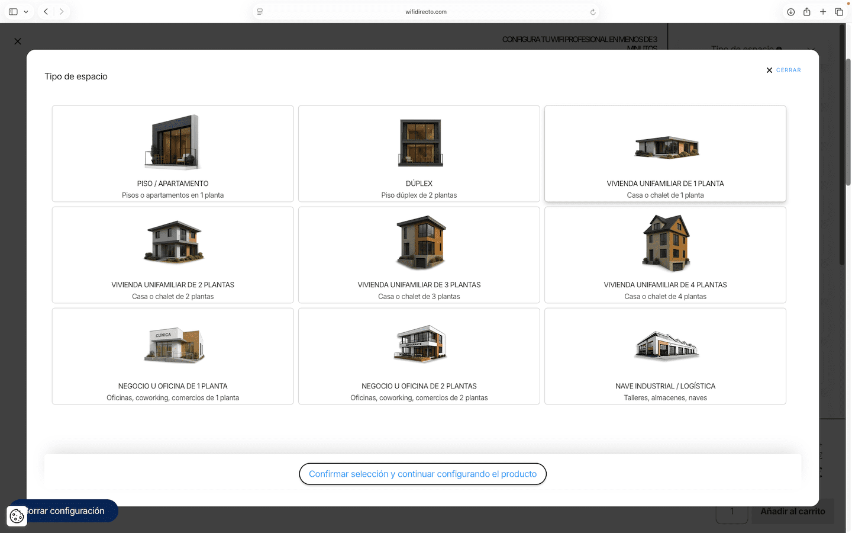Open Safari downloads icon
Image resolution: width=852 pixels, height=533 pixels.
tap(790, 12)
